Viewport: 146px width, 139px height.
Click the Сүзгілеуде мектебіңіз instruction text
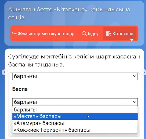click(74, 60)
